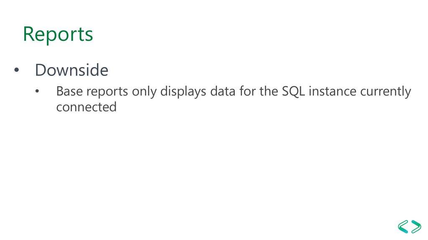This screenshot has height=240, width=428.
Task: Select the small bullet before Base reports
Action: 37,91
